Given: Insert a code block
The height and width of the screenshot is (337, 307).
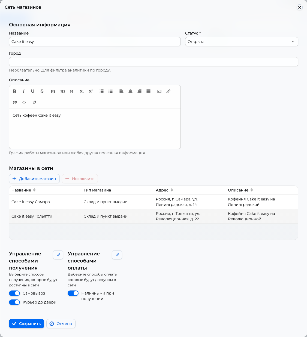Looking at the screenshot, I should 24,102.
